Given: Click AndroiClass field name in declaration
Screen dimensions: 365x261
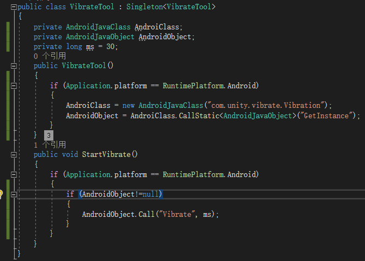Looking at the screenshot, I should [x=157, y=27].
